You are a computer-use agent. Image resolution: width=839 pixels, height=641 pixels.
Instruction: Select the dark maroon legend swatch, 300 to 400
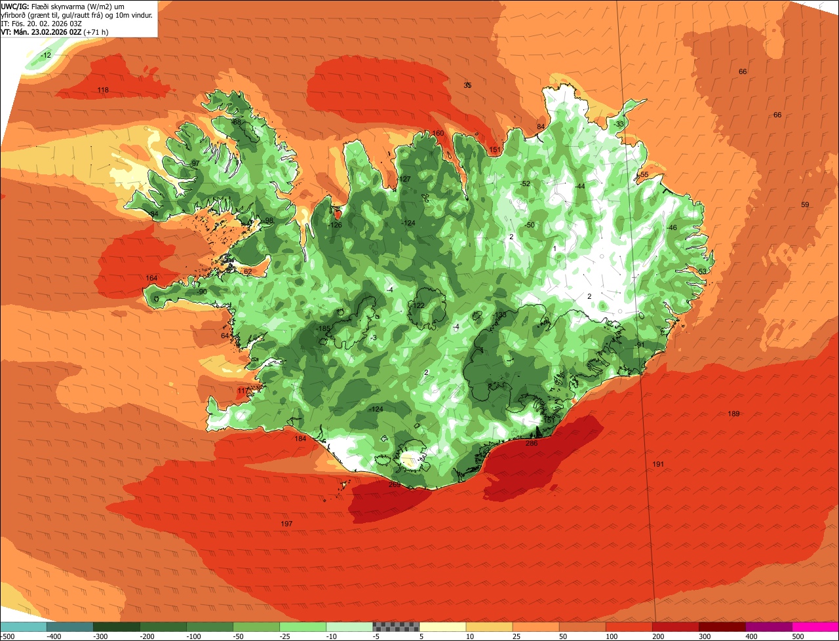tap(722, 627)
